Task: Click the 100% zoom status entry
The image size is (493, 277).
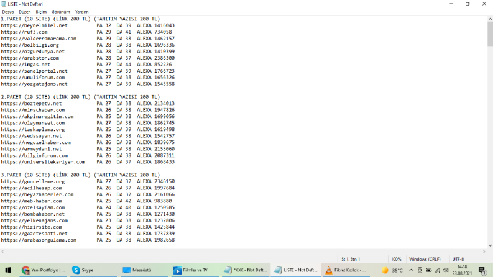Action: (x=396, y=260)
